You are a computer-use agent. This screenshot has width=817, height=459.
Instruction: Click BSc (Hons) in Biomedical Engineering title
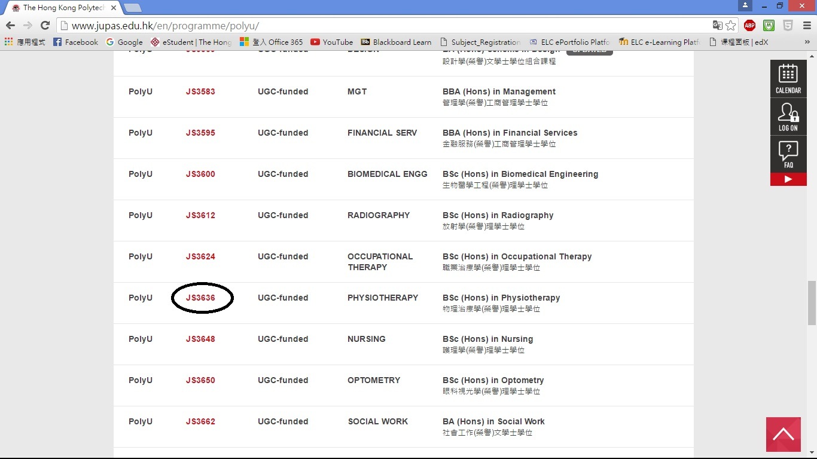click(x=520, y=174)
